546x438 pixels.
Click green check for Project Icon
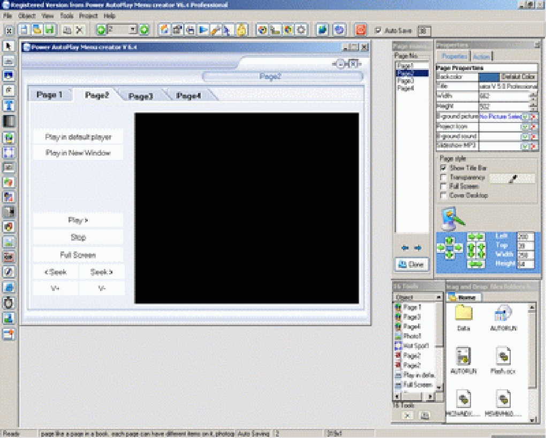(x=525, y=127)
